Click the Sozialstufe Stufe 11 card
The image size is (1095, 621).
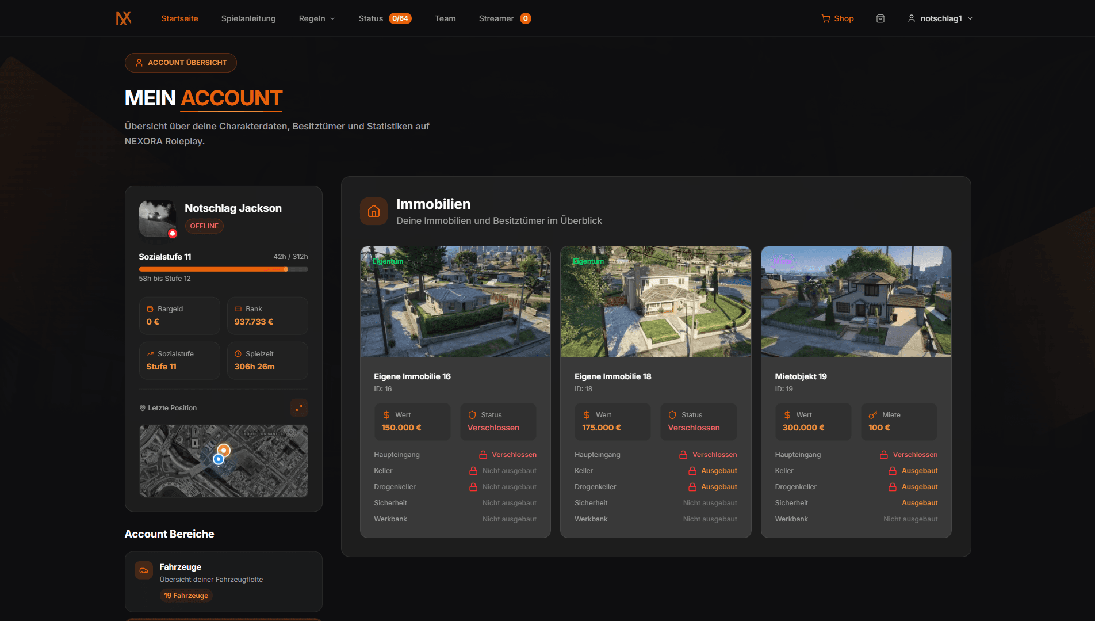coord(179,360)
